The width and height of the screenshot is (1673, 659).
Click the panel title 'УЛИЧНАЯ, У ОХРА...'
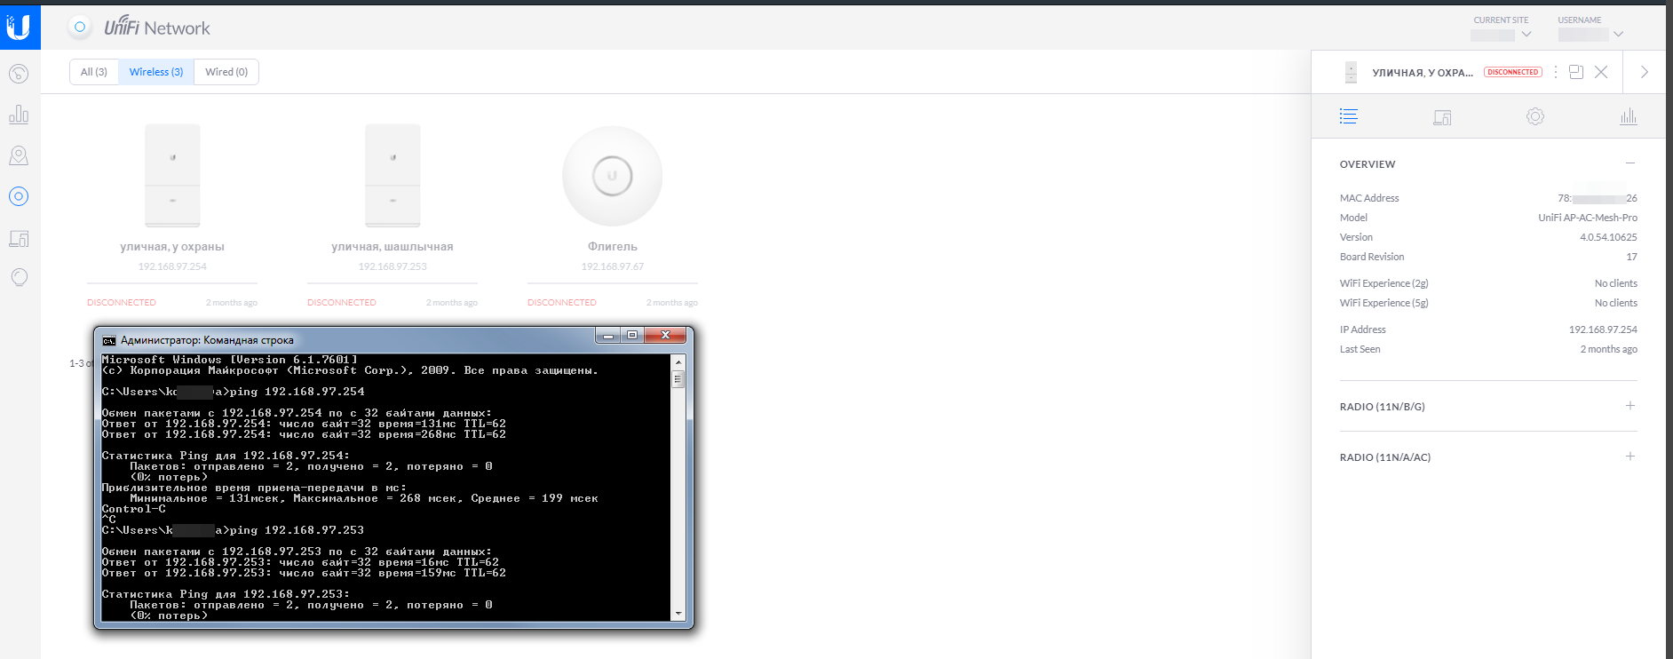click(x=1423, y=73)
